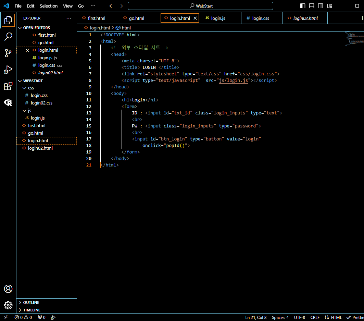
Task: Open the Source Control view
Action: [x=8, y=53]
